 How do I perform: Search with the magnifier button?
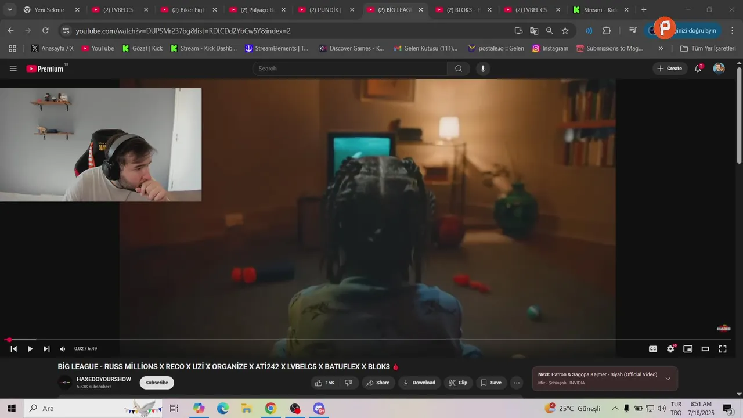pos(459,69)
